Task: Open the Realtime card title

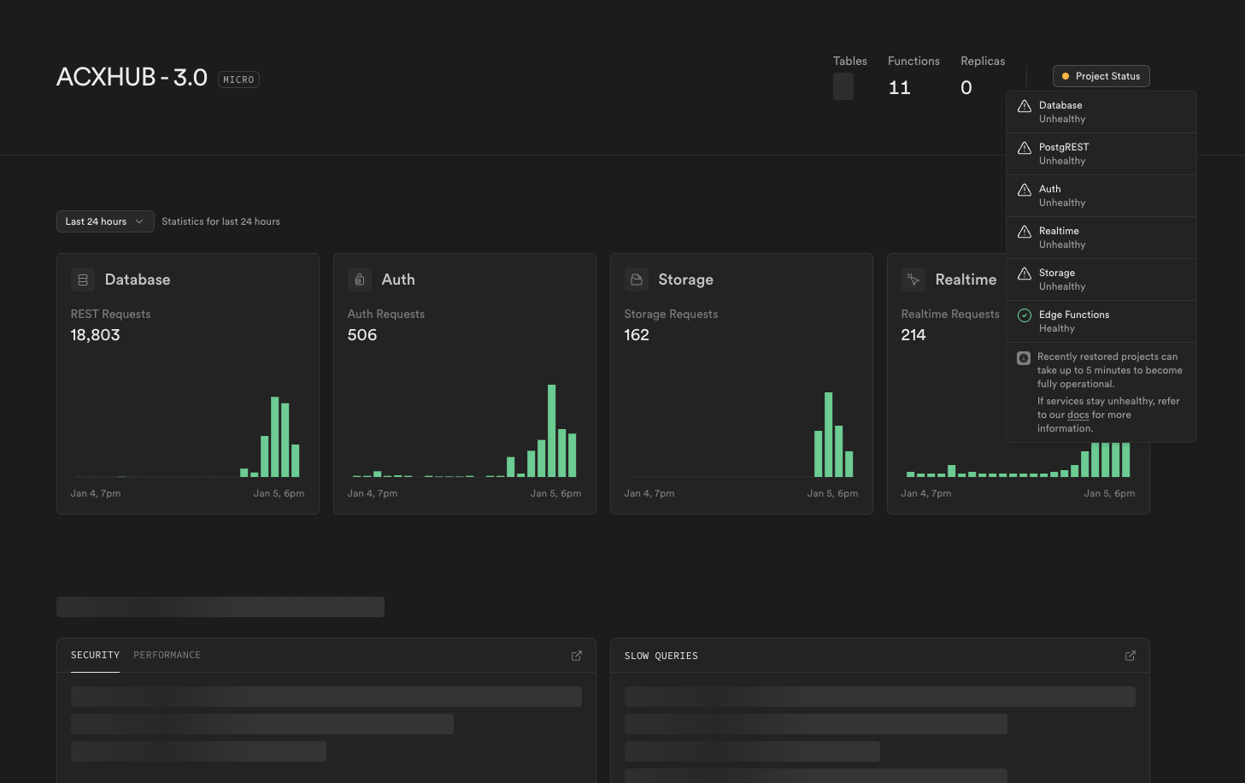Action: coord(966,280)
